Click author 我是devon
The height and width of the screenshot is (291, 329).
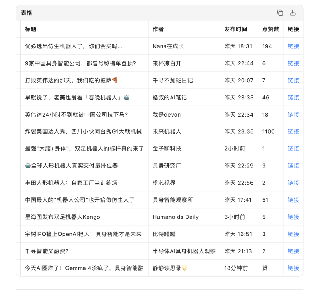click(167, 114)
